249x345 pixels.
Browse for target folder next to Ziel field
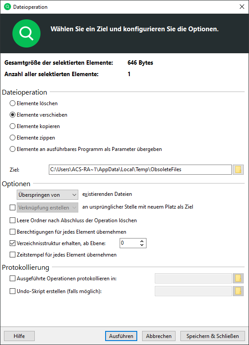coord(238,170)
